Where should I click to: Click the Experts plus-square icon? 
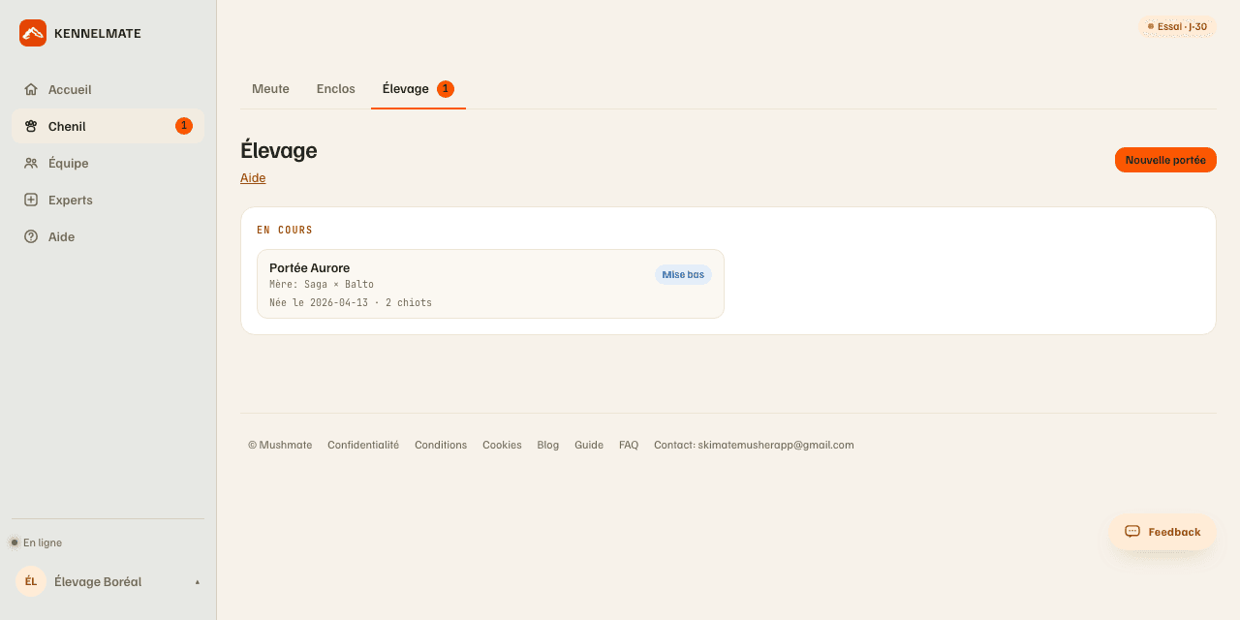(x=31, y=200)
